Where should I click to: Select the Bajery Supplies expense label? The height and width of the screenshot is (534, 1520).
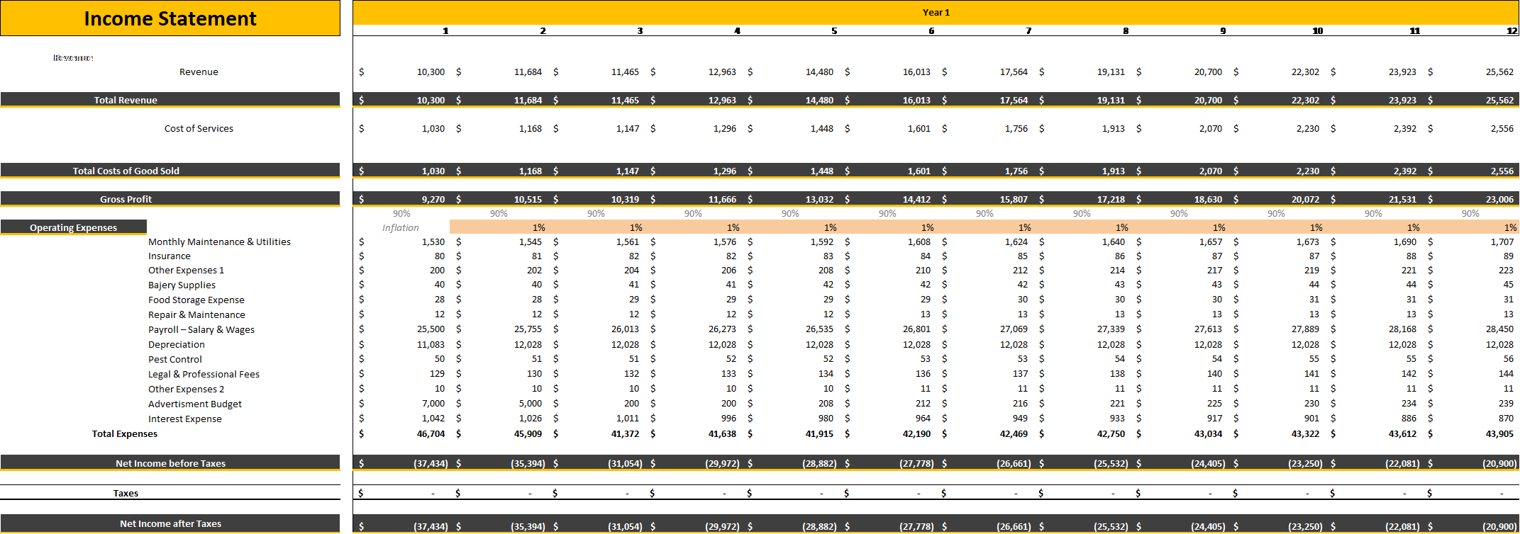[x=182, y=285]
